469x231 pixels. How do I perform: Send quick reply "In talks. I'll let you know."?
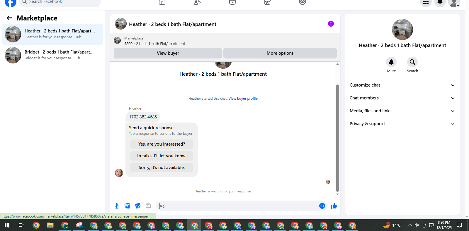[x=162, y=156]
